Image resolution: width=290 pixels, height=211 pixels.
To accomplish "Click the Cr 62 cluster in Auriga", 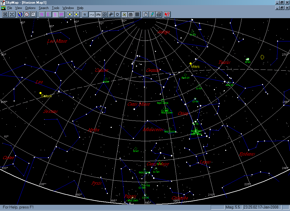I will click(x=193, y=32).
